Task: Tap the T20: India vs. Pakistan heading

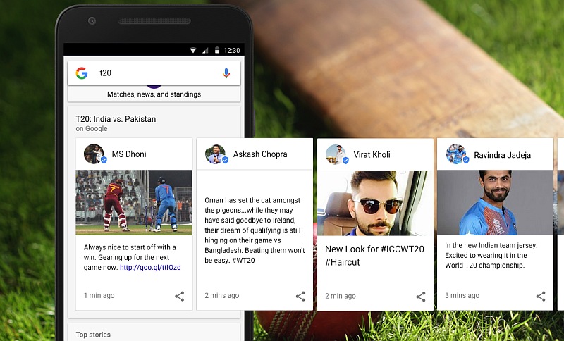Action: 116,119
